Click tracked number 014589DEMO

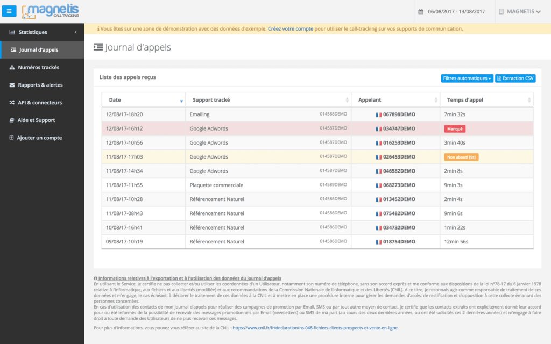[x=333, y=185]
